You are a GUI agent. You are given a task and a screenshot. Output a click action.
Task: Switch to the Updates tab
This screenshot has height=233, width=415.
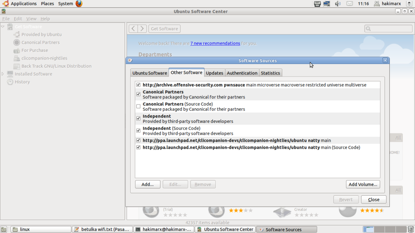pyautogui.click(x=214, y=73)
